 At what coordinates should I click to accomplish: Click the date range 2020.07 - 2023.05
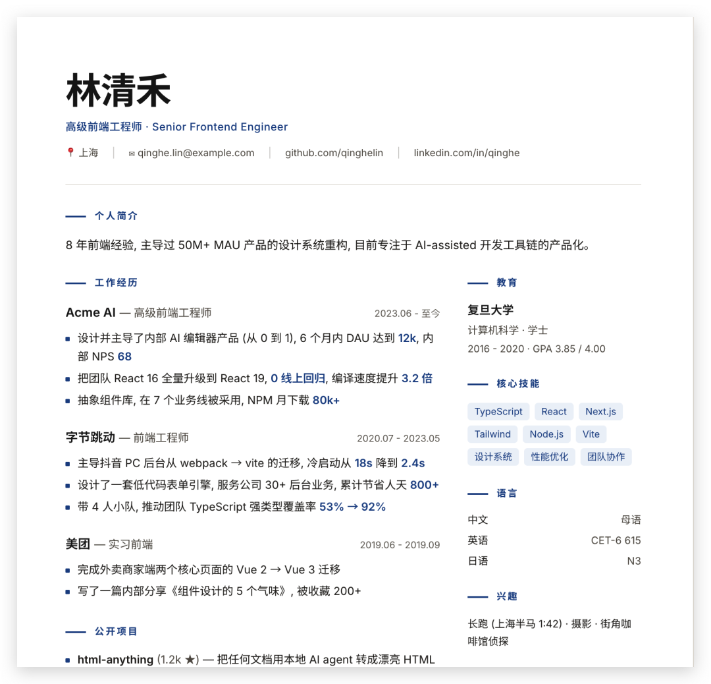pos(398,438)
